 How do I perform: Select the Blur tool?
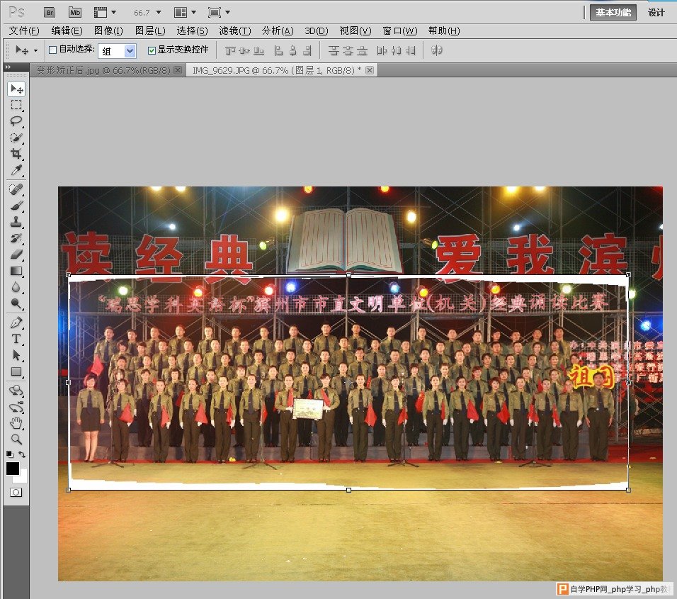point(16,287)
